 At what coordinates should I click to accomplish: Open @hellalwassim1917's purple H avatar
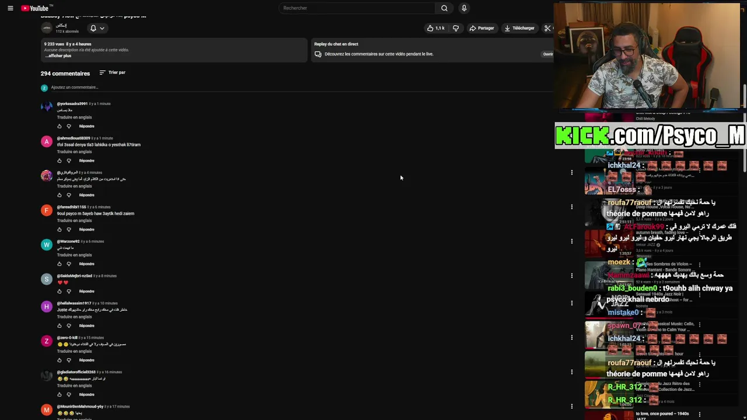(x=47, y=306)
